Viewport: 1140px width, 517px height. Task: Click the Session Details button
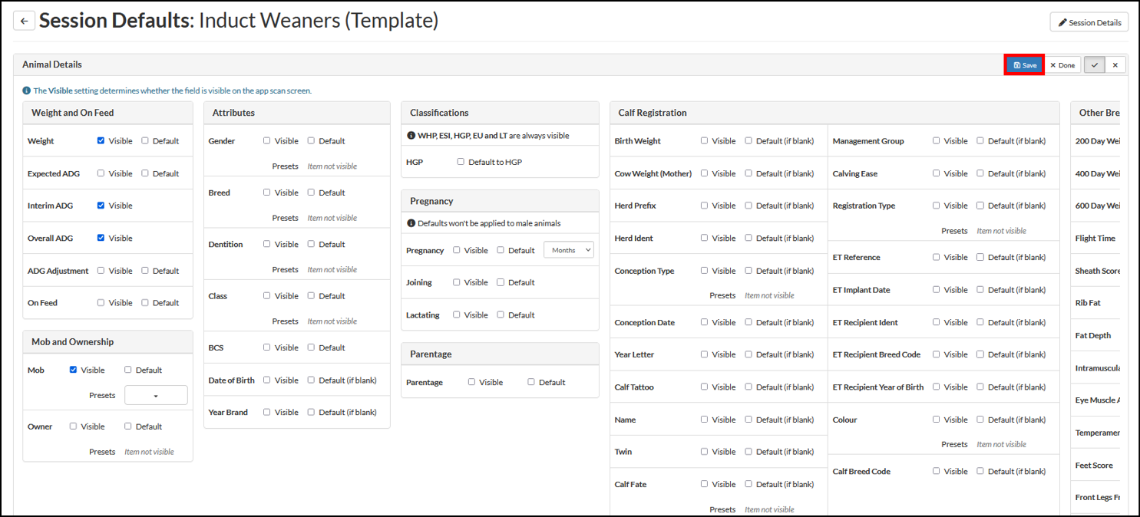(x=1089, y=22)
